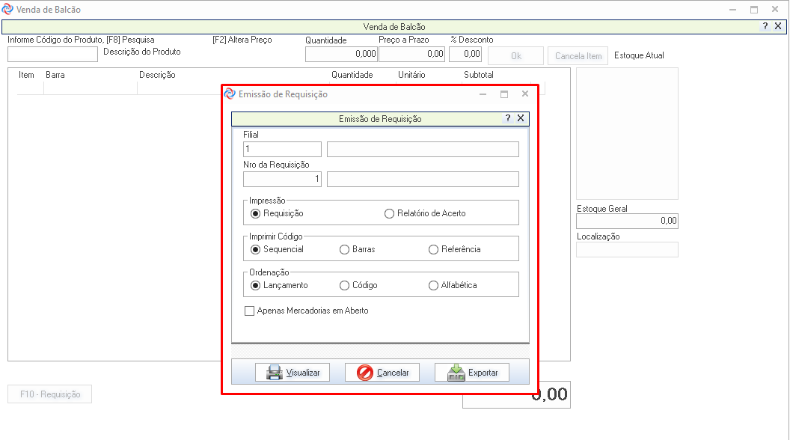This screenshot has width=790, height=440.
Task: Focus the Nro da Requisição number field
Action: coord(282,180)
